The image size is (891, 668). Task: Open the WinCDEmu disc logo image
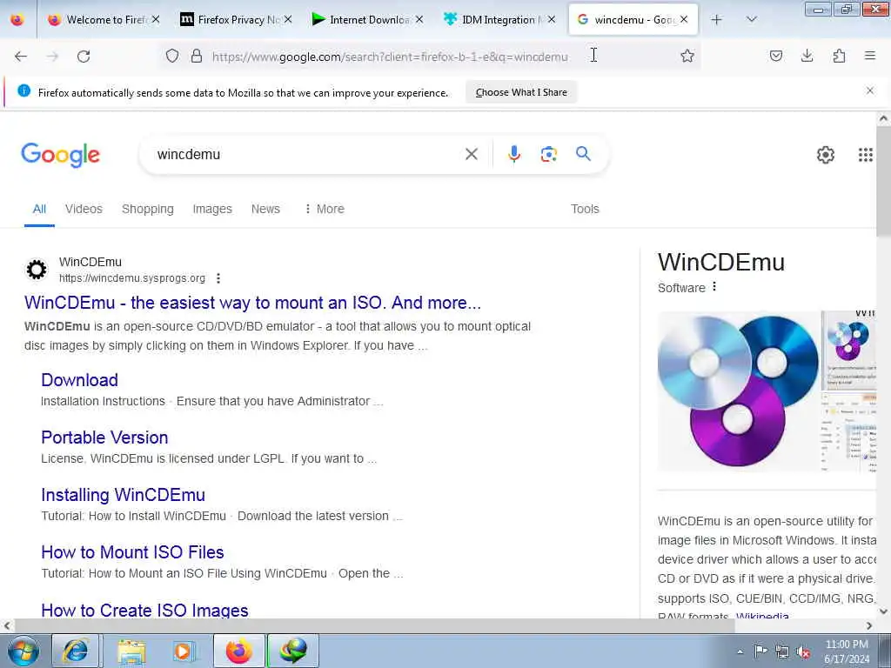pos(738,391)
